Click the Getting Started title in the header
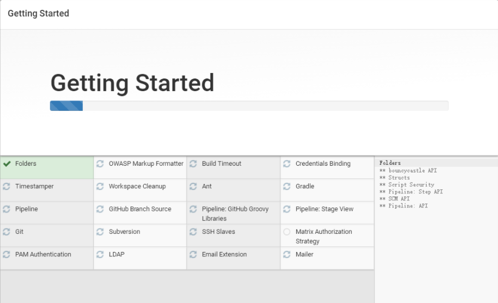498x303 pixels. click(x=38, y=13)
